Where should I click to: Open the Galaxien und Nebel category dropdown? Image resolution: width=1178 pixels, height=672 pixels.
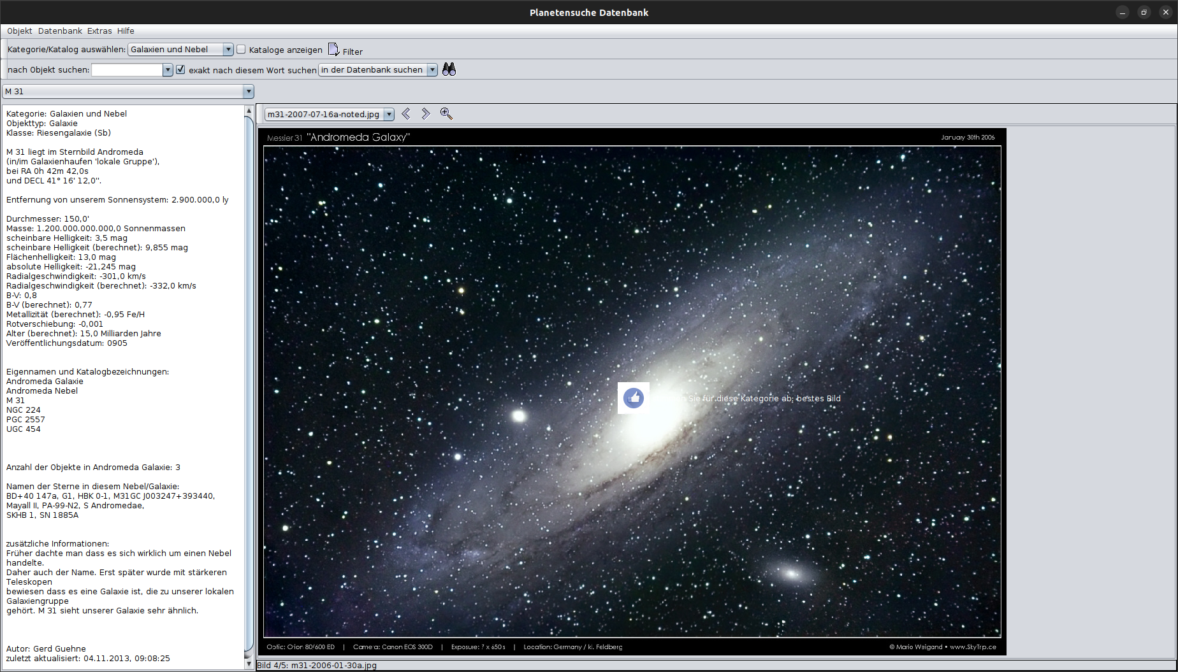point(228,50)
